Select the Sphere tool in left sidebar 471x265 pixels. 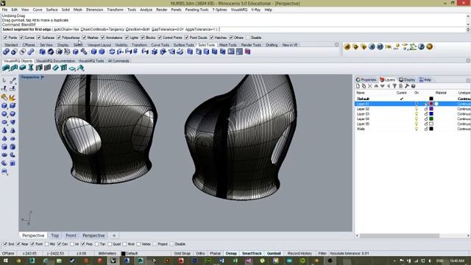pos(4,114)
